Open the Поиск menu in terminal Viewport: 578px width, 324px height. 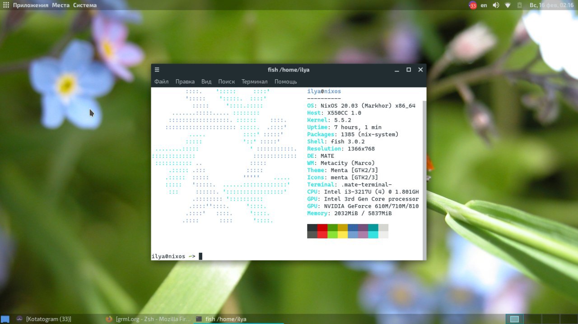click(x=226, y=82)
